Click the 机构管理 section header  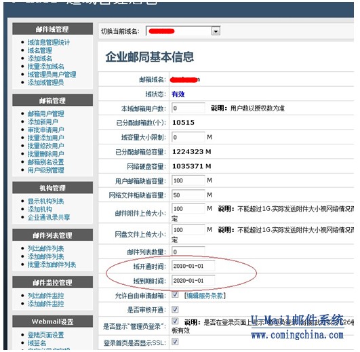53,188
